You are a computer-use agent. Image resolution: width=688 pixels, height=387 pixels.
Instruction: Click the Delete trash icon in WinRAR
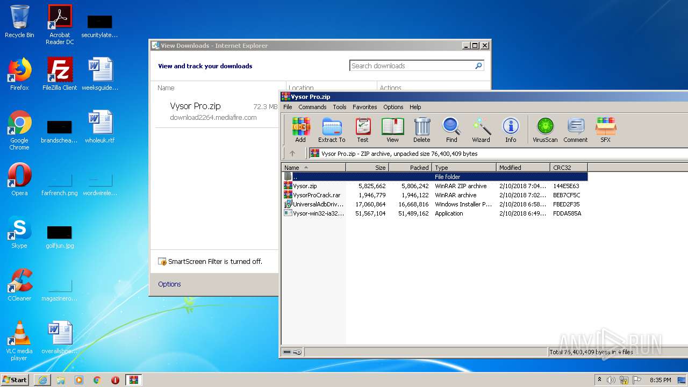(422, 130)
